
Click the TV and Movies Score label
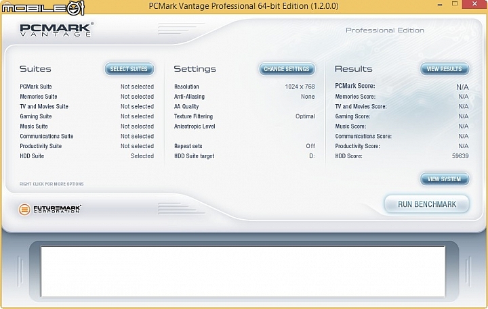(361, 107)
